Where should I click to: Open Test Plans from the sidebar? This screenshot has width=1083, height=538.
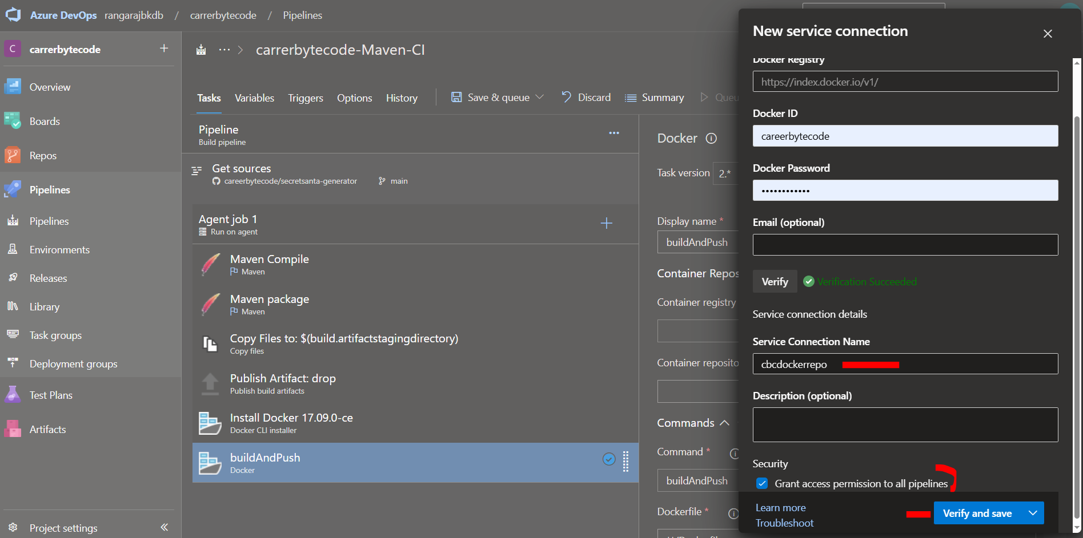[x=51, y=395]
